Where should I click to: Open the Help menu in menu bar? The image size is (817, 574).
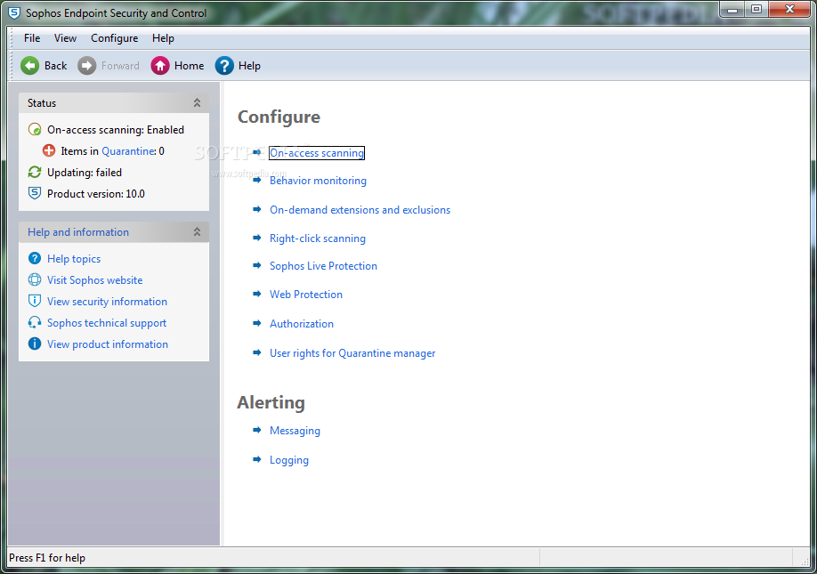(163, 38)
